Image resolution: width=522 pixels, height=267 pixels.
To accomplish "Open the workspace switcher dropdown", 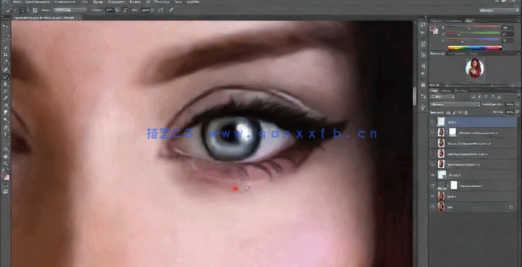I will tap(499, 10).
